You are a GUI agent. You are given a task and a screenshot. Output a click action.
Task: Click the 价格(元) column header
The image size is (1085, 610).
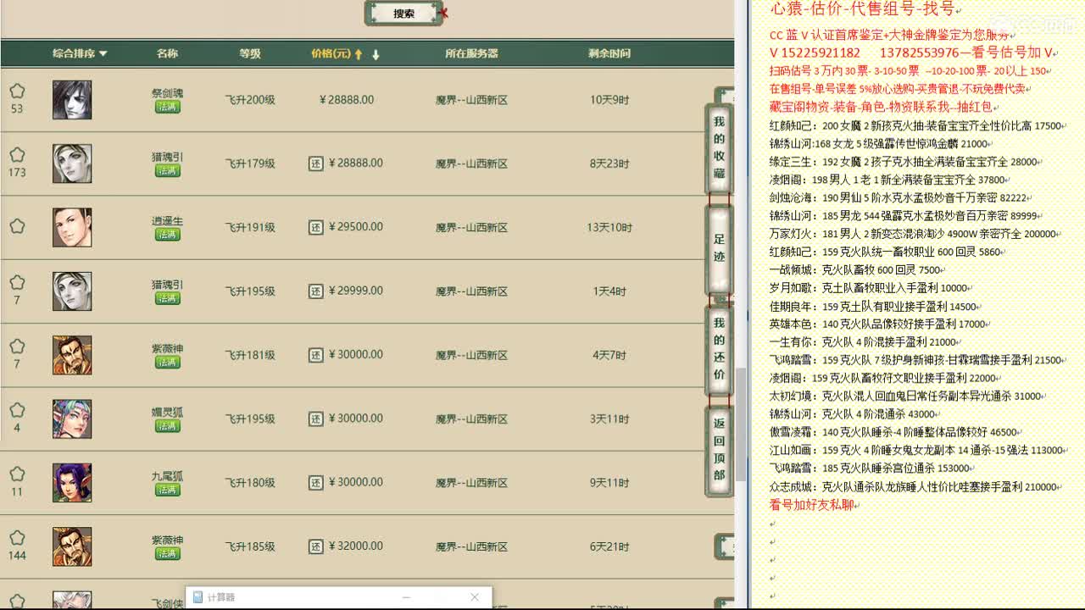click(x=331, y=53)
